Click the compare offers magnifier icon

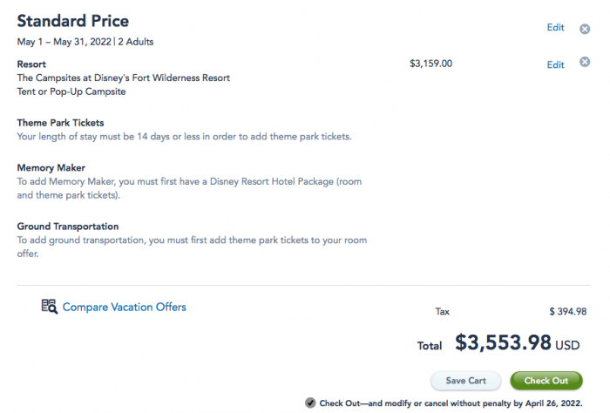tap(50, 307)
